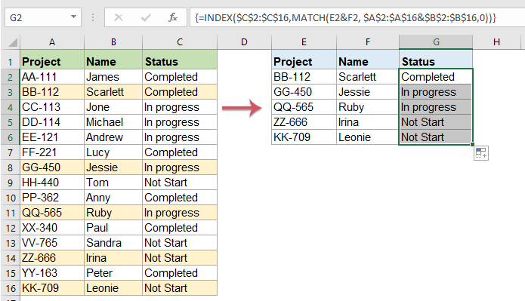The width and height of the screenshot is (525, 301).
Task: Select cell F5 containing Irina
Action: pyautogui.click(x=368, y=122)
